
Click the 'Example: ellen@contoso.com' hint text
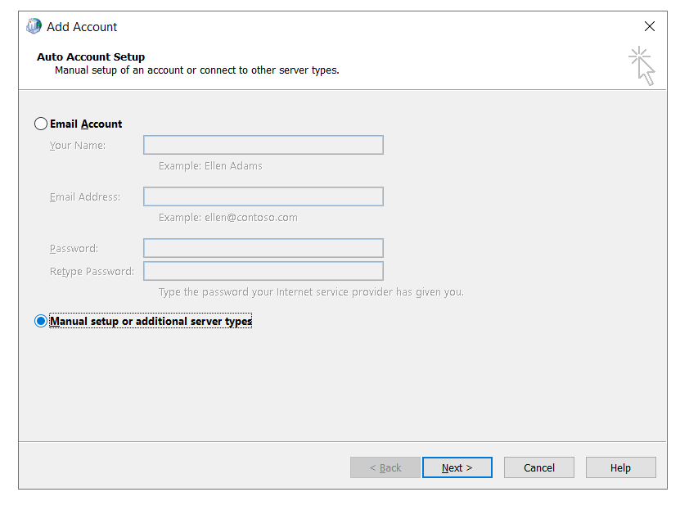[x=228, y=218]
